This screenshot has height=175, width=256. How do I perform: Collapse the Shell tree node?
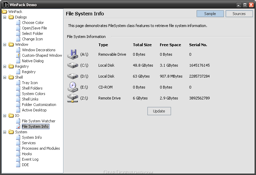4,77
